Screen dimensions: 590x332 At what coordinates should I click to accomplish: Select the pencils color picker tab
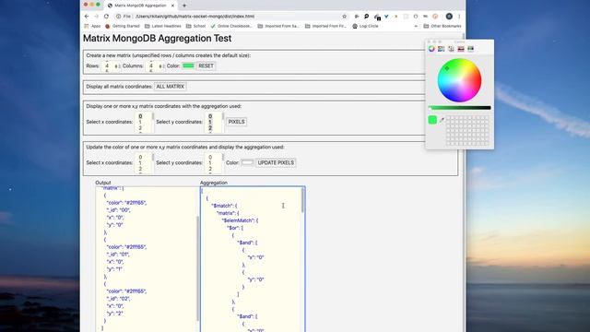click(470, 49)
